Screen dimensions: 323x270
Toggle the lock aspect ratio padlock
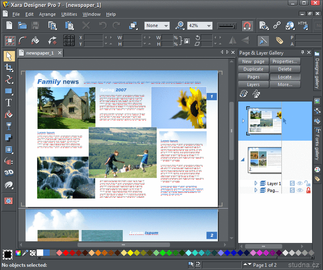187,41
